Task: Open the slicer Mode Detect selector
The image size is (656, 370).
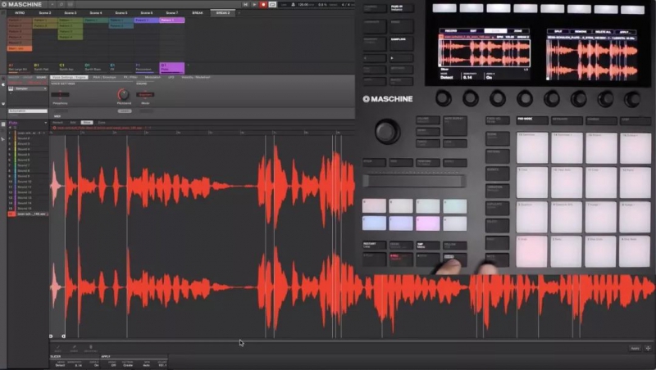Action: 60,363
